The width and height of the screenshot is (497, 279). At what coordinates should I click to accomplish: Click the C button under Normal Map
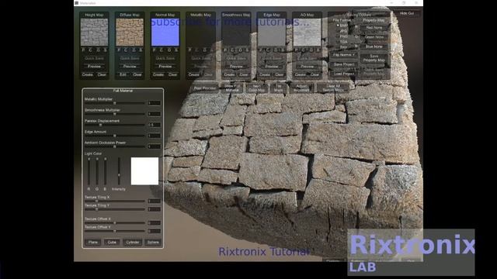point(162,50)
